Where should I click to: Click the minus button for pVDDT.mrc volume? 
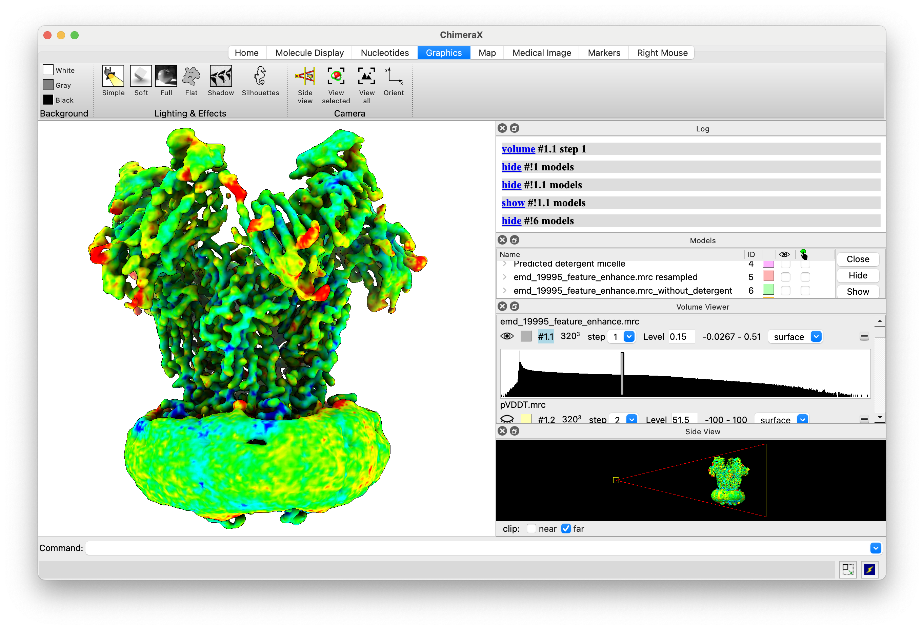(x=864, y=419)
